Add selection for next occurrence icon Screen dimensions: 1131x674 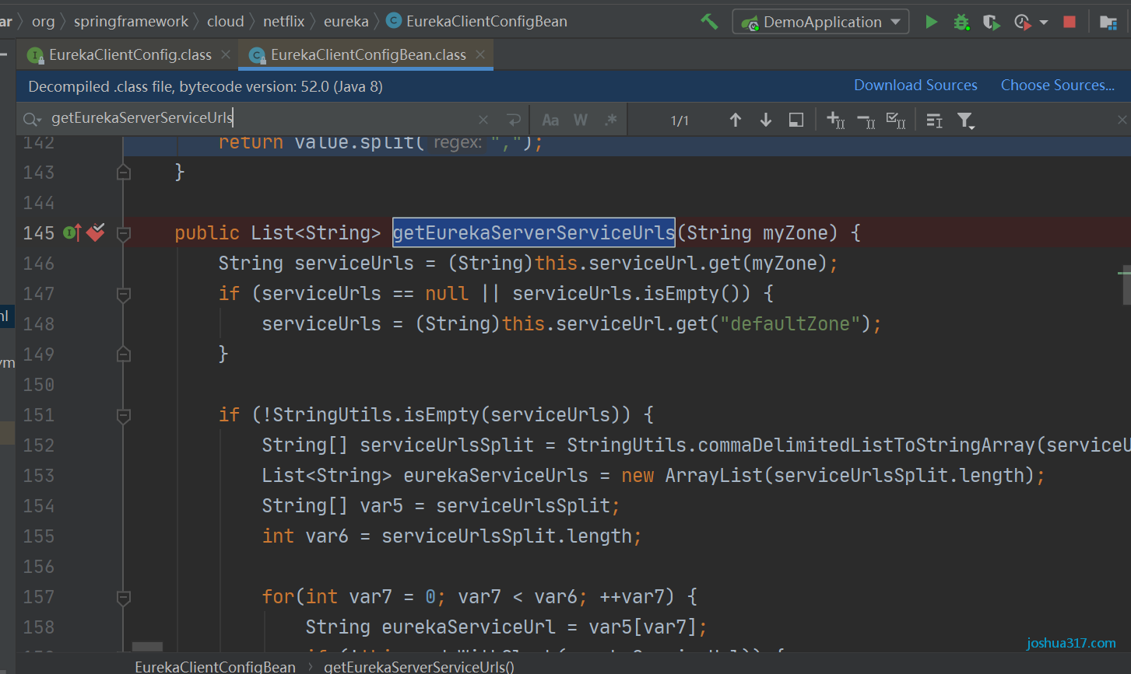tap(835, 120)
